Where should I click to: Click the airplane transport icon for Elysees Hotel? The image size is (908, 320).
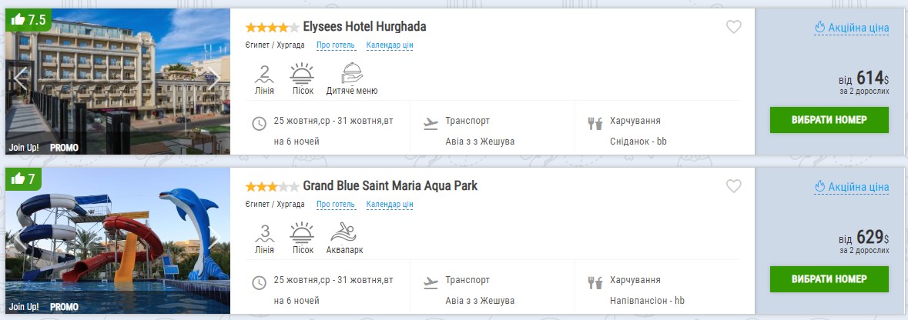(x=431, y=123)
